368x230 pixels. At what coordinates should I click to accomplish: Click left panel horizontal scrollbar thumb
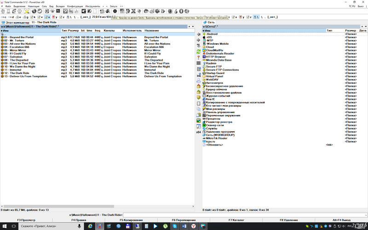[x=59, y=206]
